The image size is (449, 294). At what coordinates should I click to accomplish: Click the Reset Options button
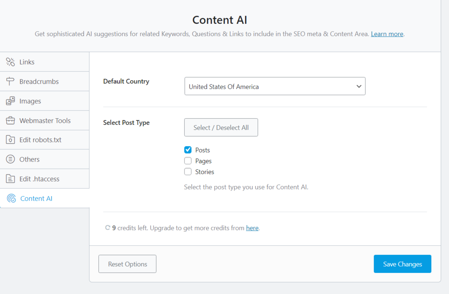pos(127,264)
